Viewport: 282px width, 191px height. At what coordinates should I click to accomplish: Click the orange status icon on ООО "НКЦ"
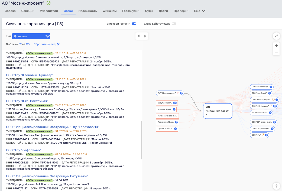point(263,135)
